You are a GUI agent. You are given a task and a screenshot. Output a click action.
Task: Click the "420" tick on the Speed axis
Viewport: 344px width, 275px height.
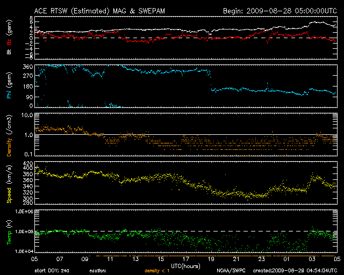point(28,163)
